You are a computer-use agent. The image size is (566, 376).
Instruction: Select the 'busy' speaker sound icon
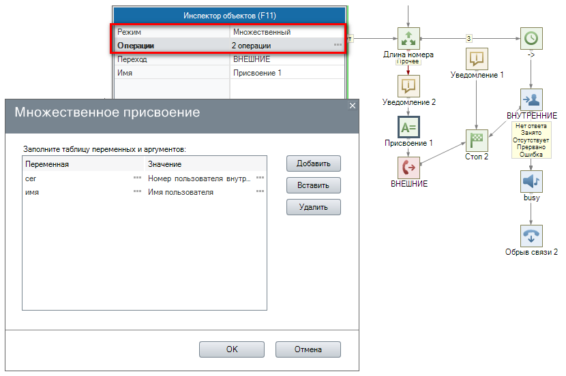tap(531, 181)
